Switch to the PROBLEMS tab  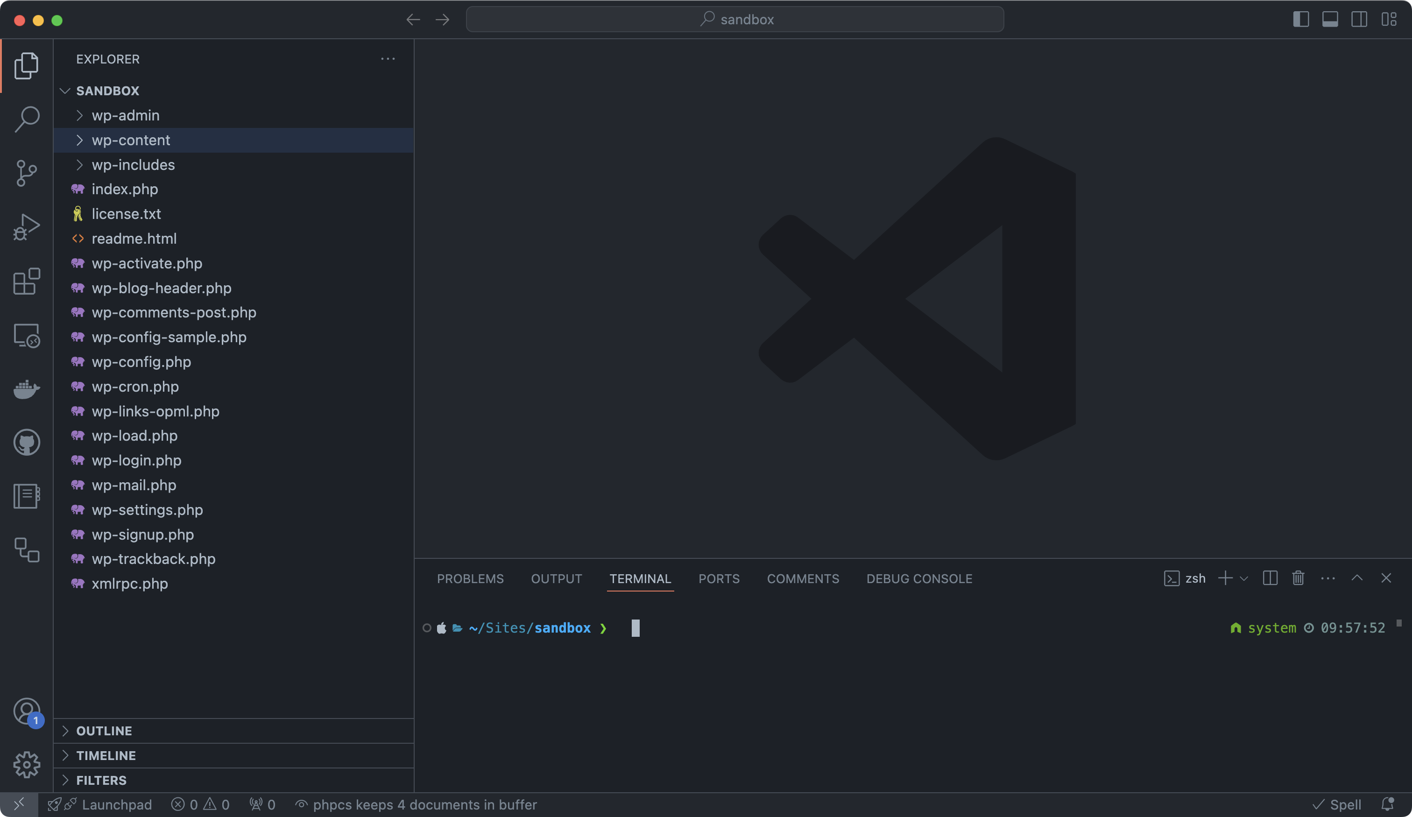[470, 579]
